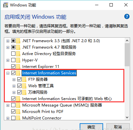Click the folder icon beside Internet Explorer 11
Image resolution: width=133 pixels, height=130 pixels.
click(x=18, y=67)
